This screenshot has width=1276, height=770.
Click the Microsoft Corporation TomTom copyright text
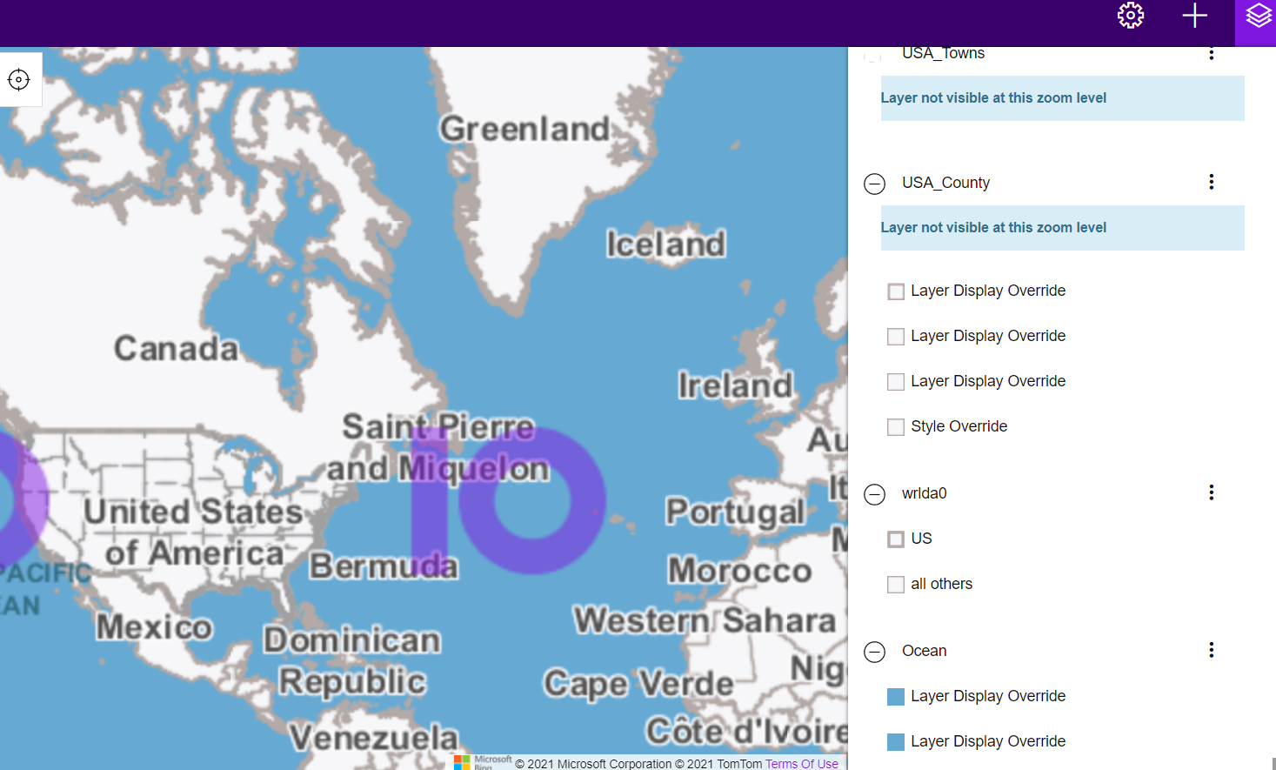coord(638,764)
